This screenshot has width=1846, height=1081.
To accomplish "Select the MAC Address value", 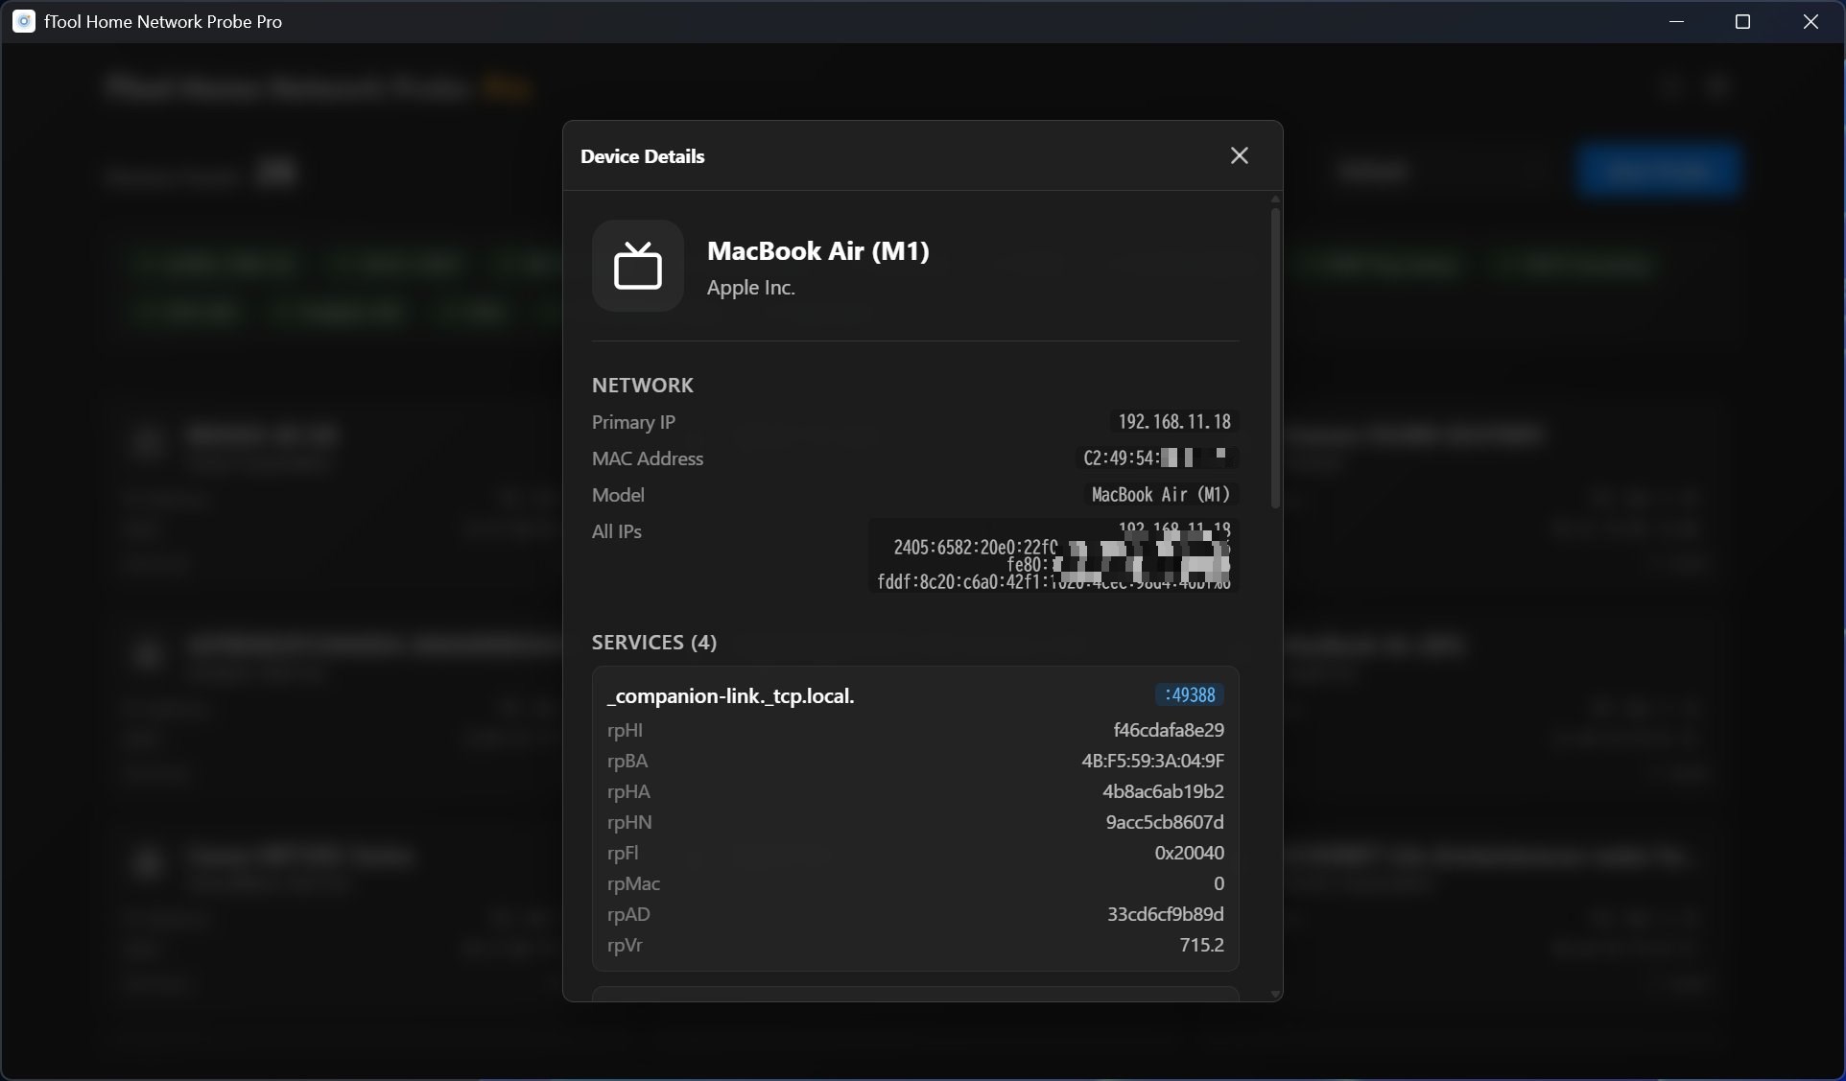I will [1156, 458].
